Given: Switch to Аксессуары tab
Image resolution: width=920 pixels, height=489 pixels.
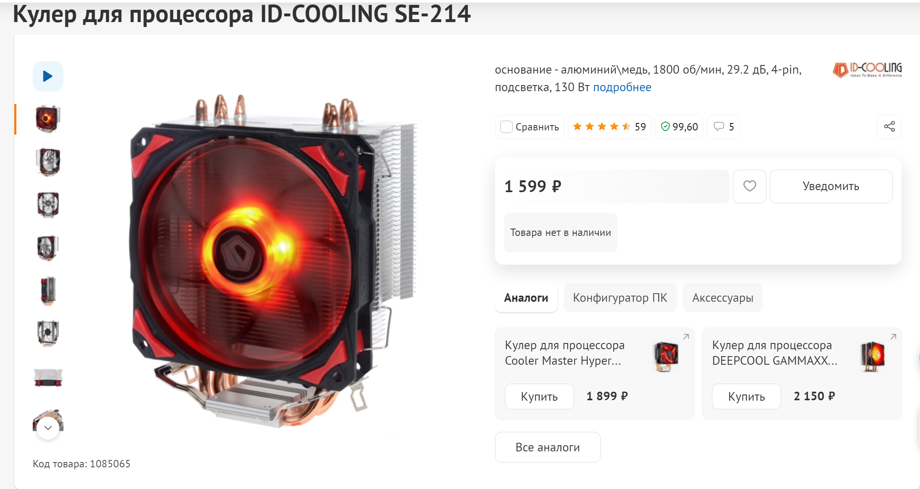Looking at the screenshot, I should pos(723,298).
